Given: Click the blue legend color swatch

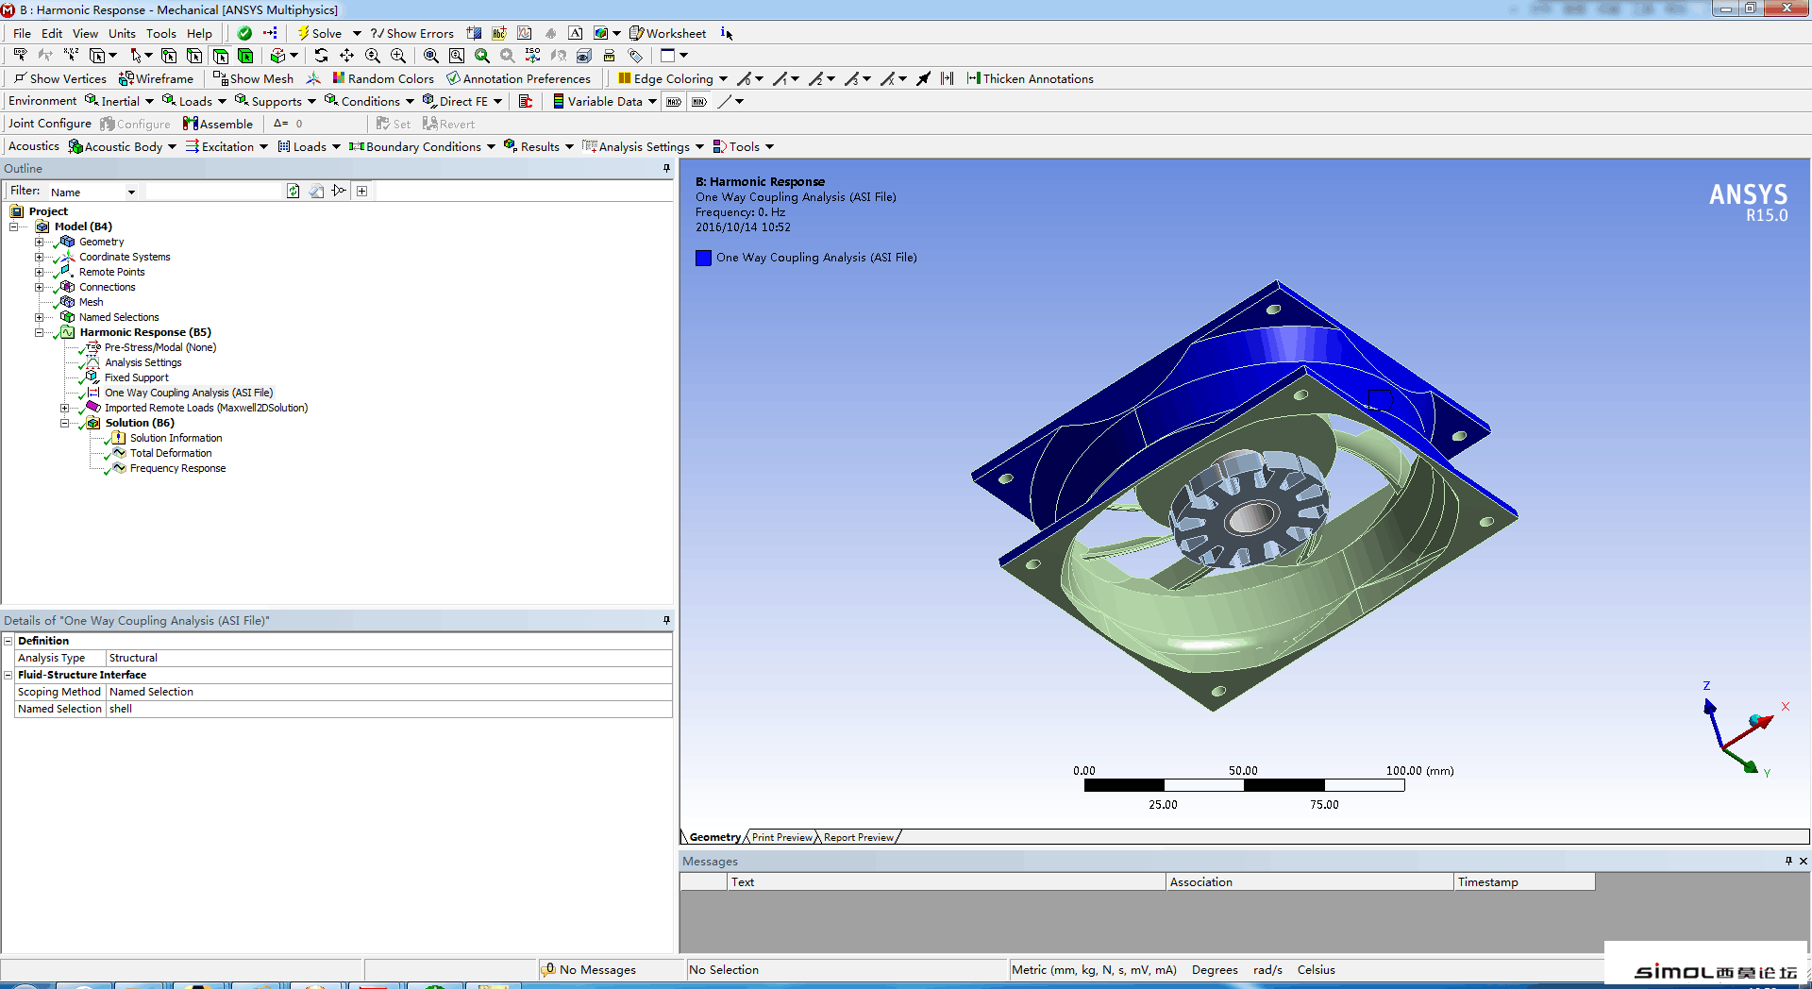Looking at the screenshot, I should (x=703, y=258).
